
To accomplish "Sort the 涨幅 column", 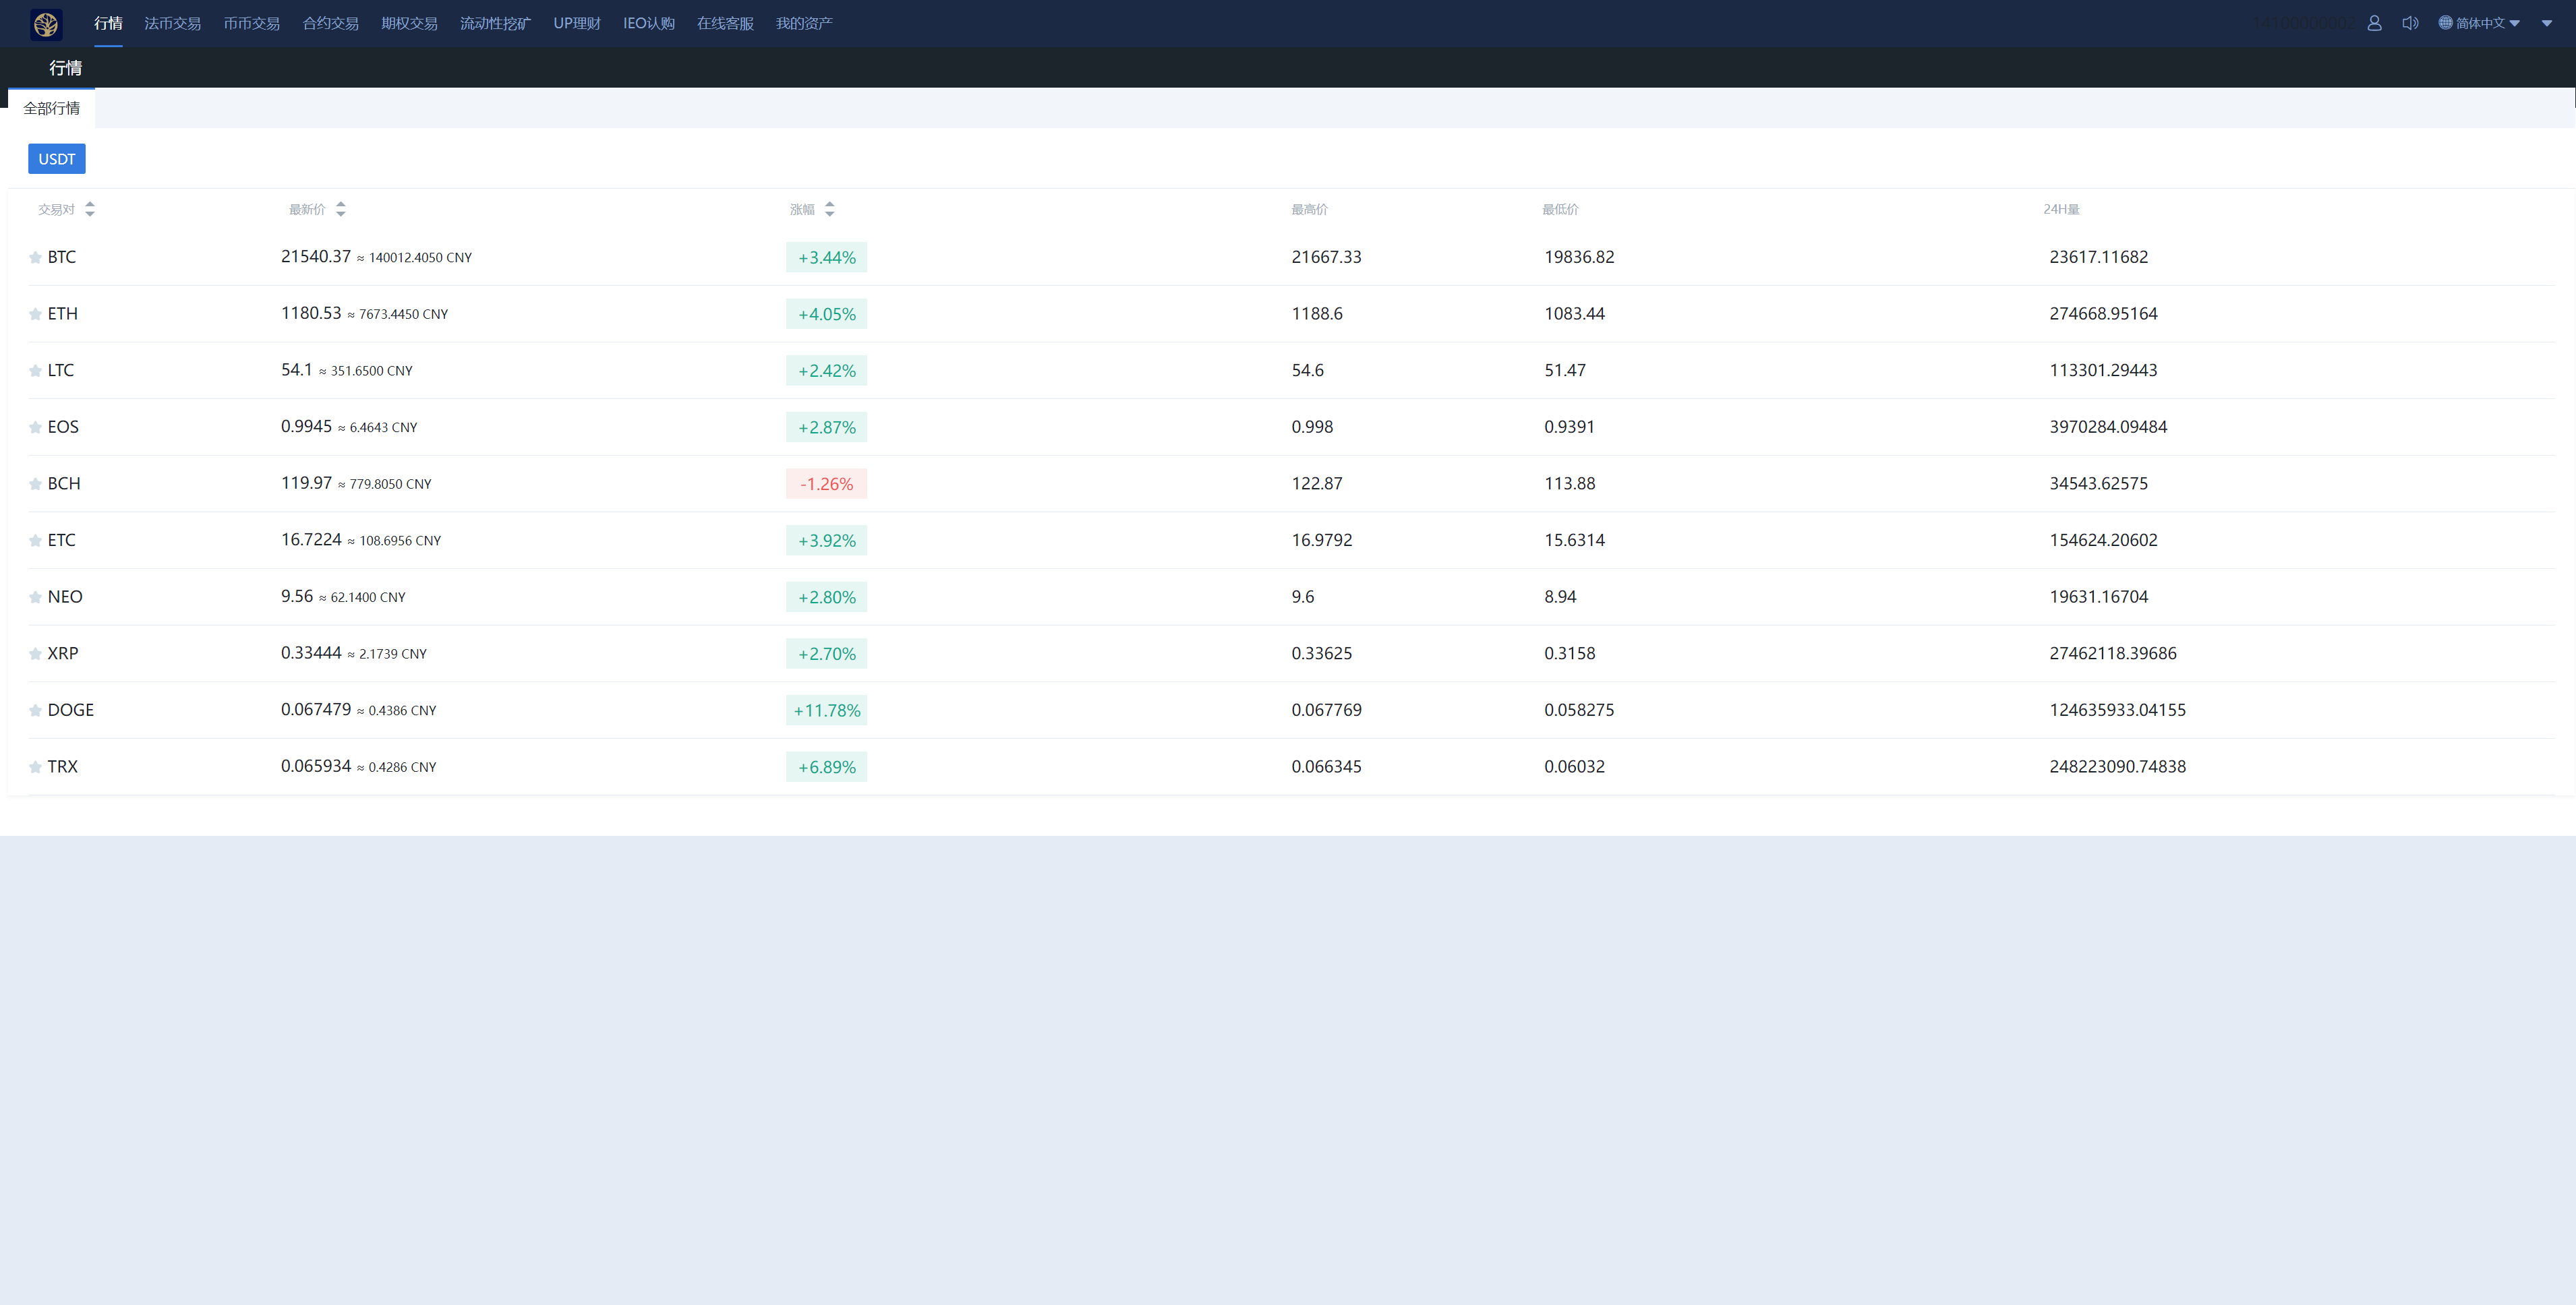I will pyautogui.click(x=829, y=209).
